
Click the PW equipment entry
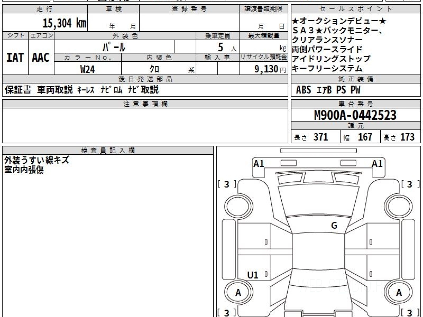[x=356, y=90]
